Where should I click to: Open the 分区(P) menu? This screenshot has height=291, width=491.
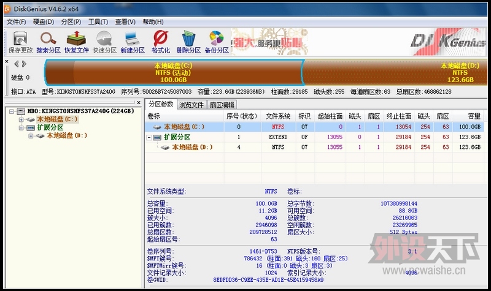[71, 22]
